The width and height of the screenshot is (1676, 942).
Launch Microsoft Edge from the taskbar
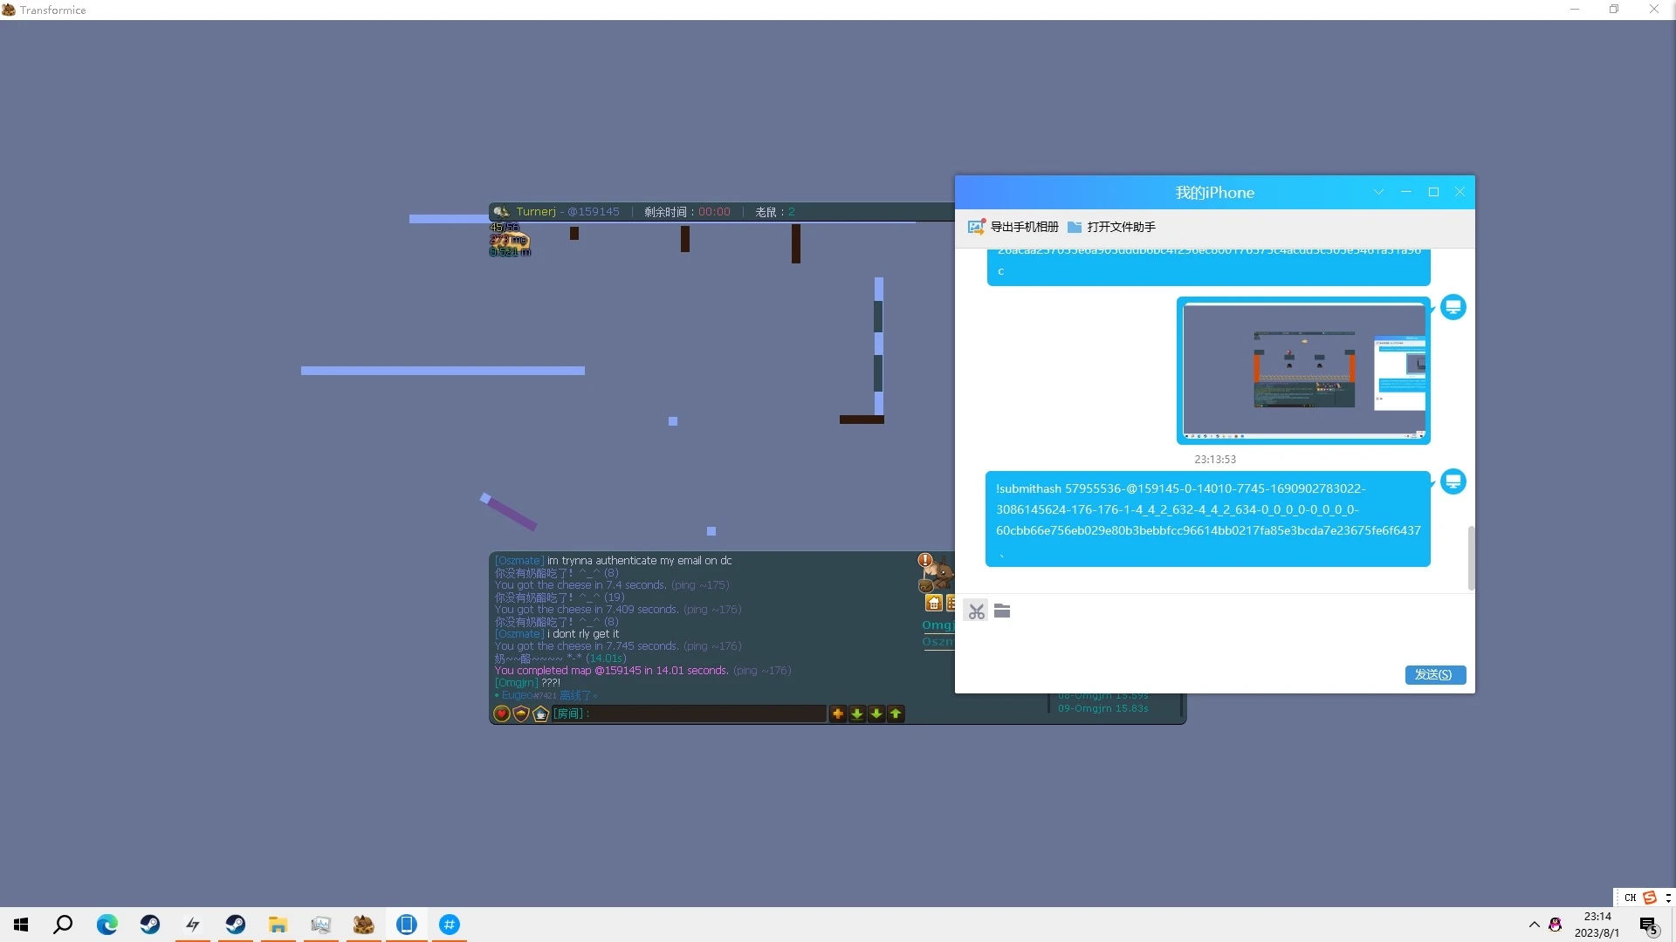click(106, 925)
